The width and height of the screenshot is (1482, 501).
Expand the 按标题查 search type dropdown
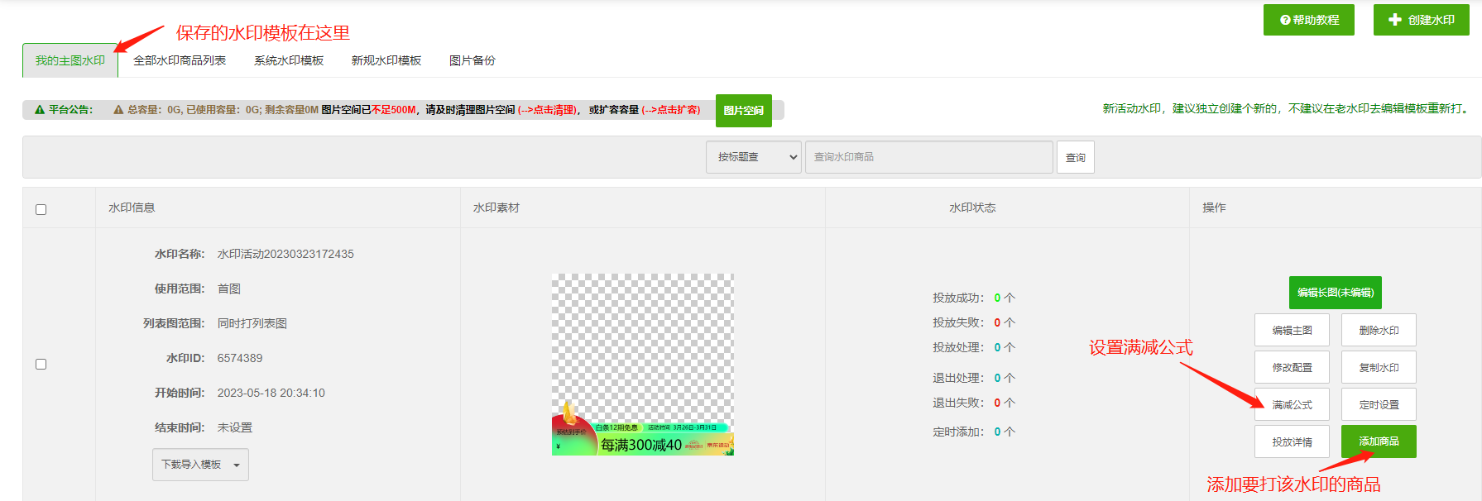coord(753,157)
